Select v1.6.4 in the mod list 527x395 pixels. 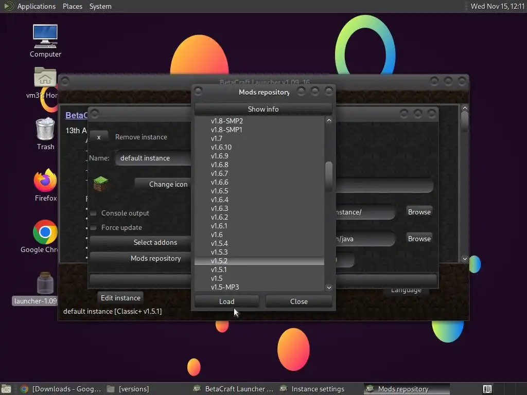point(259,200)
